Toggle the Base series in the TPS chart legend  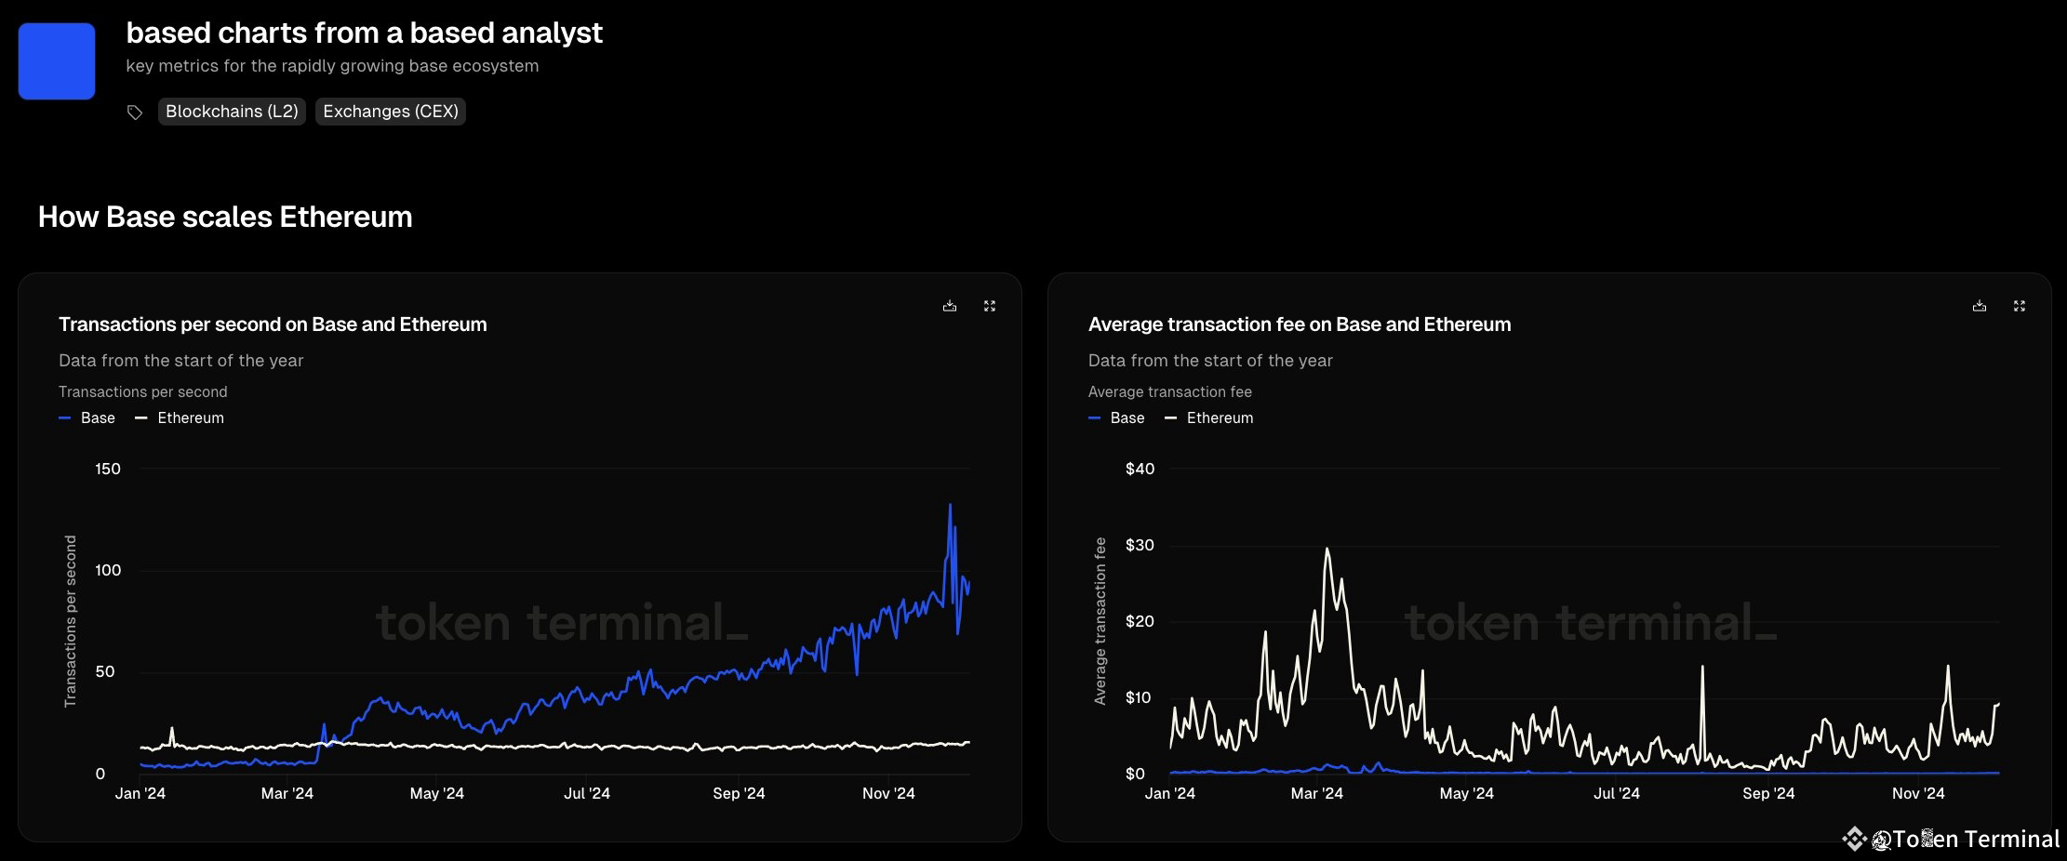click(96, 417)
